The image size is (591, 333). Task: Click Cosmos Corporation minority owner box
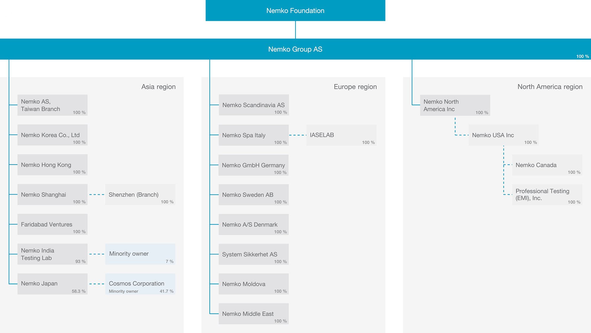140,284
